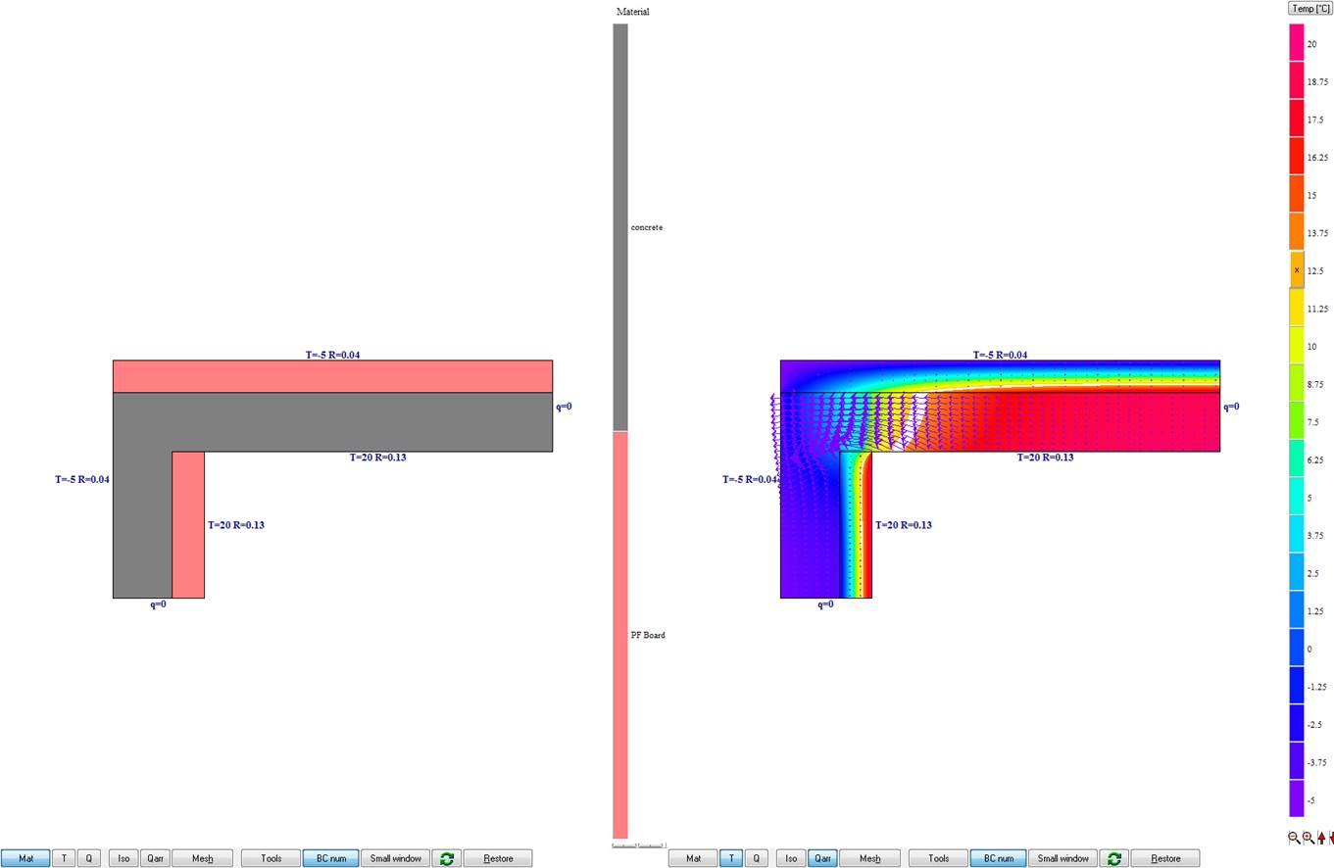Click the zoom out magnifier icon
Image resolution: width=1334 pixels, height=868 pixels.
(1294, 838)
